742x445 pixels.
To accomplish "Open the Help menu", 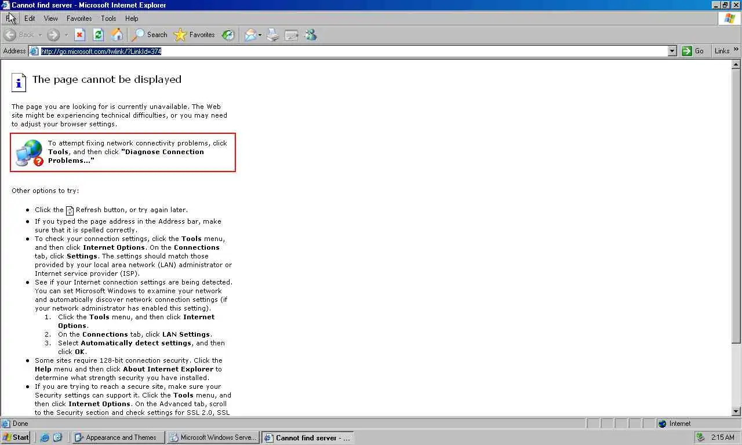I will [x=132, y=19].
